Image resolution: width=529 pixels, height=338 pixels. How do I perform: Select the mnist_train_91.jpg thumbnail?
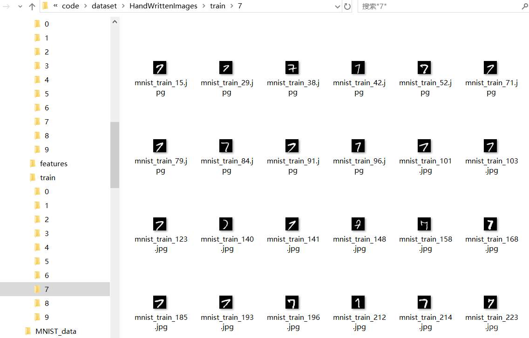pos(292,146)
